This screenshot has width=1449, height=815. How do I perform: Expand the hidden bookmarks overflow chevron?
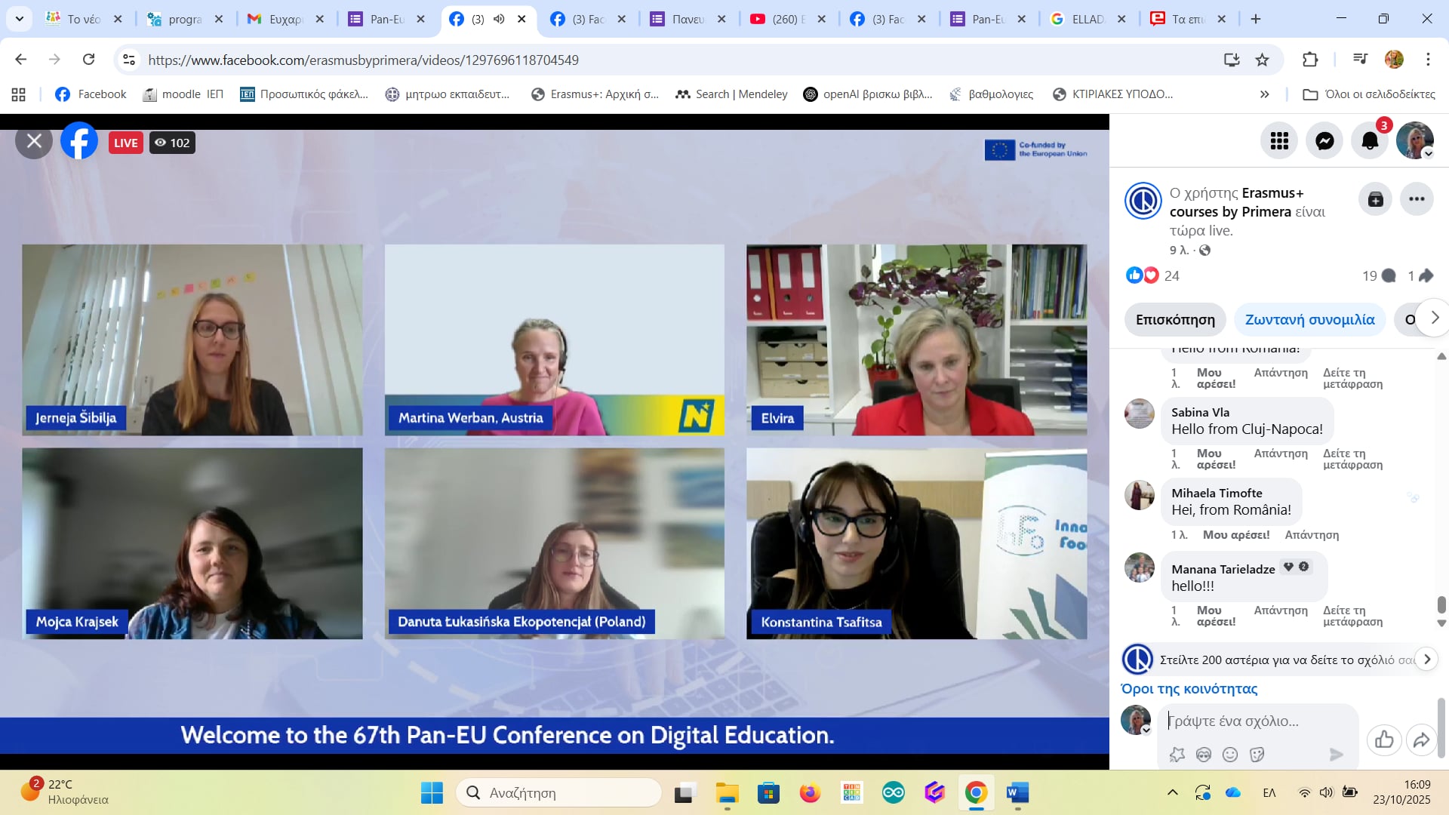pyautogui.click(x=1265, y=94)
